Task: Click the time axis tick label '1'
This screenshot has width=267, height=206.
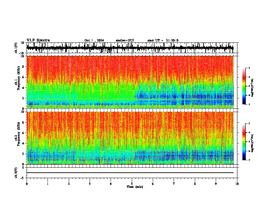Action: point(48,184)
